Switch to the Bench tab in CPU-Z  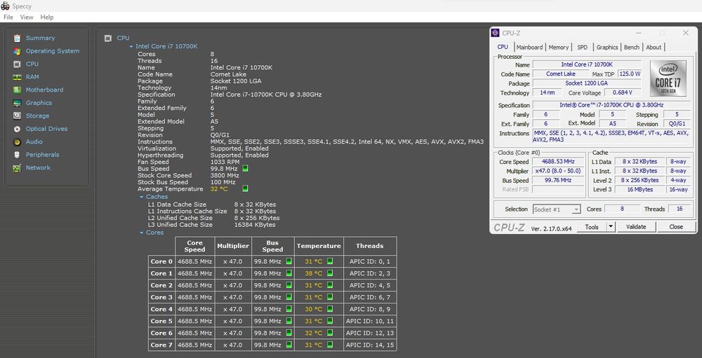[x=632, y=48]
